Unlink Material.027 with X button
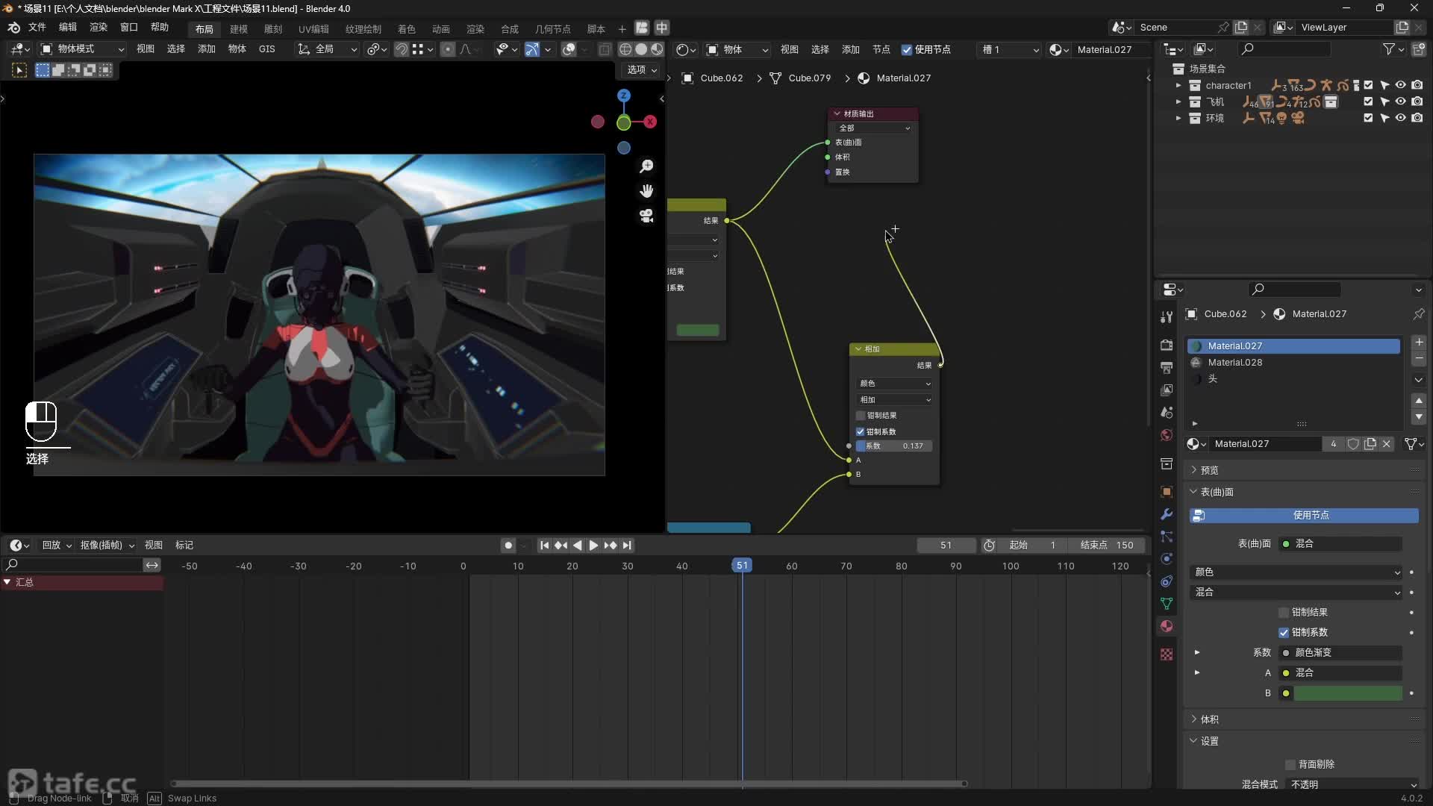The image size is (1433, 806). (x=1387, y=444)
